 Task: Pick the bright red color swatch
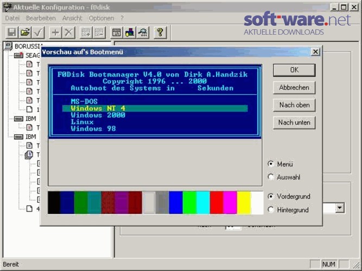217,203
